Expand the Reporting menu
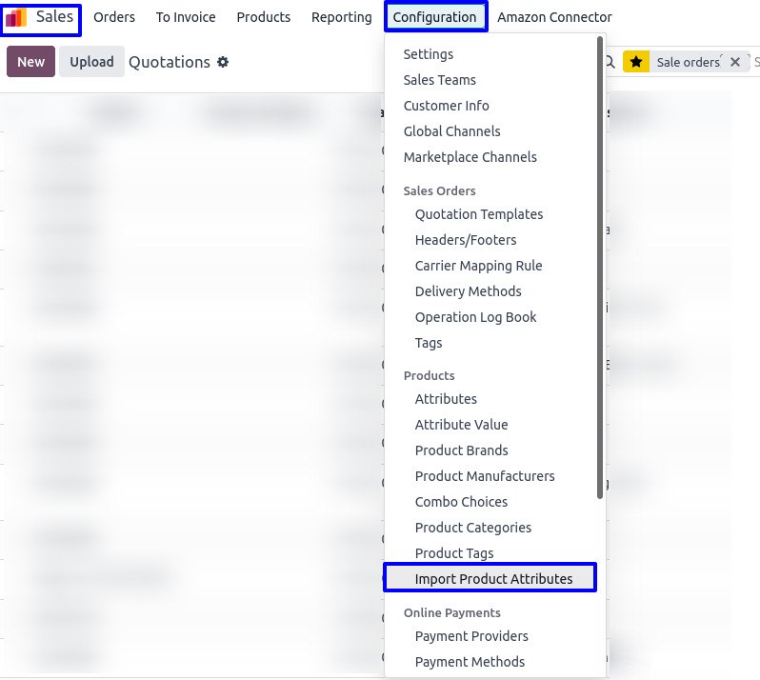The width and height of the screenshot is (760, 680). click(x=341, y=17)
